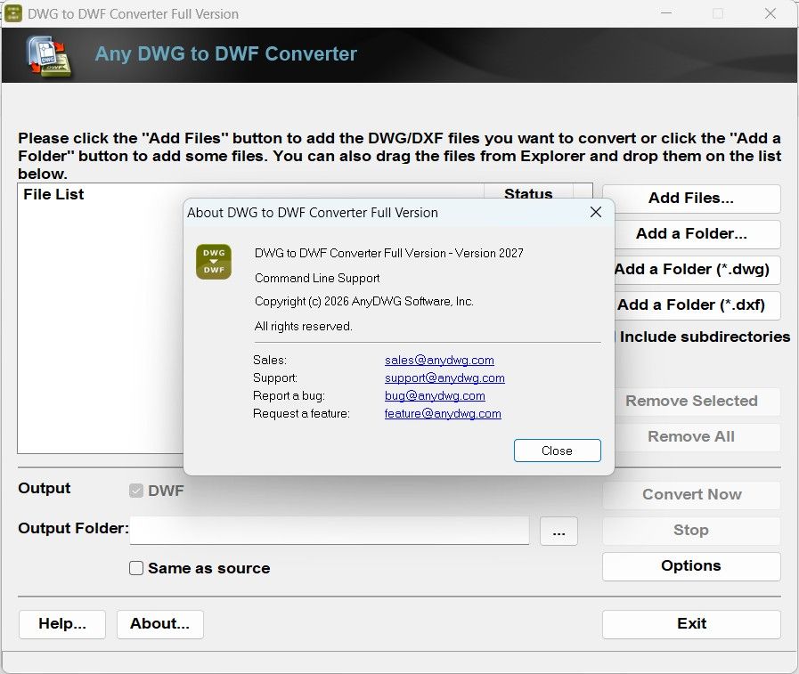Click the converter logo icon in header banner
The width and height of the screenshot is (799, 674).
click(49, 57)
